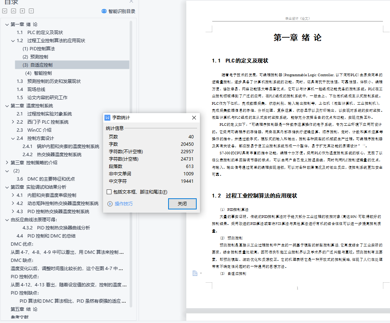Click the page layout icon at document bottom-left
Screen dimensions: 390x323
(x=195, y=273)
